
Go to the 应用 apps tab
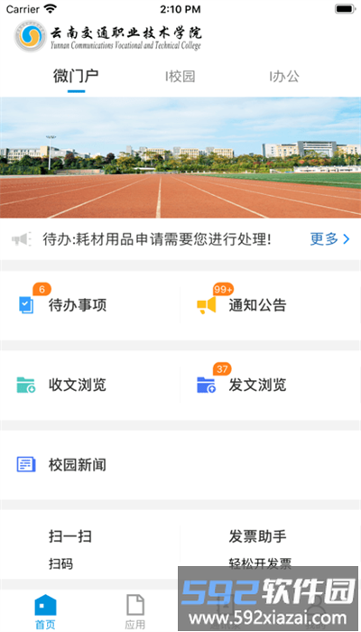tap(135, 612)
